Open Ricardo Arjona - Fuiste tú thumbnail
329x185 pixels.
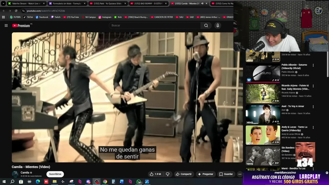263,94
